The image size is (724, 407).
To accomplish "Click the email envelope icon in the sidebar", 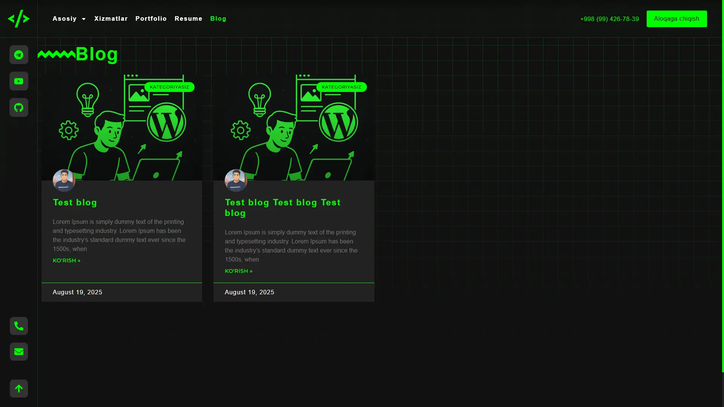I will [x=18, y=351].
